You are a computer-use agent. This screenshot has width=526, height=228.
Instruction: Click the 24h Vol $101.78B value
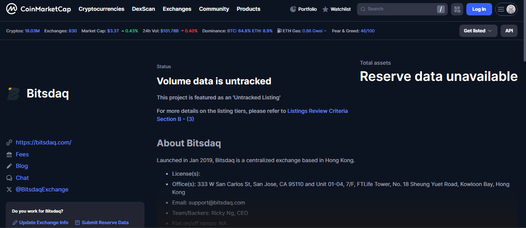[x=169, y=31]
